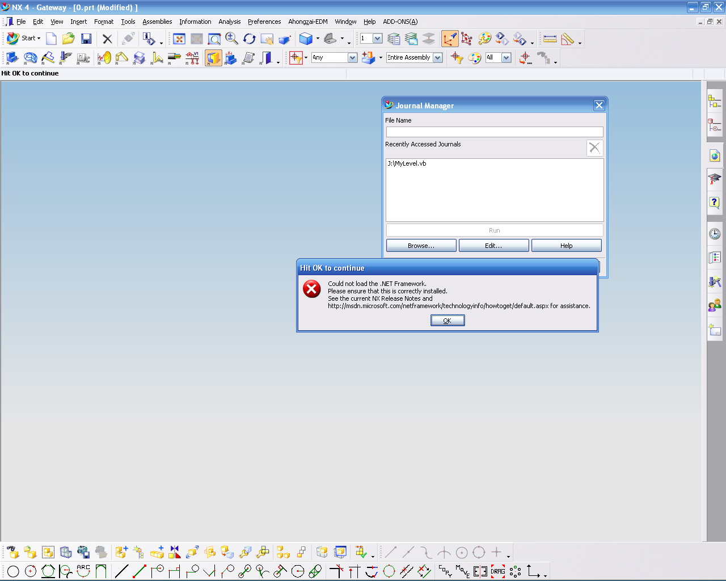Open the Part Navigator sidebar tab
Image resolution: width=726 pixels, height=581 pixels.
click(715, 124)
